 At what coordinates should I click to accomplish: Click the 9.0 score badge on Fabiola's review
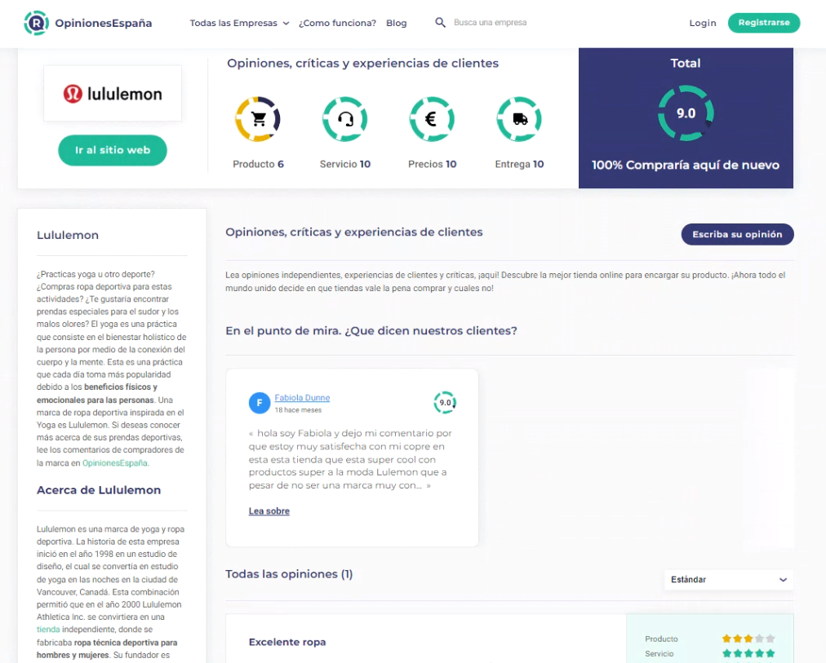click(x=445, y=403)
